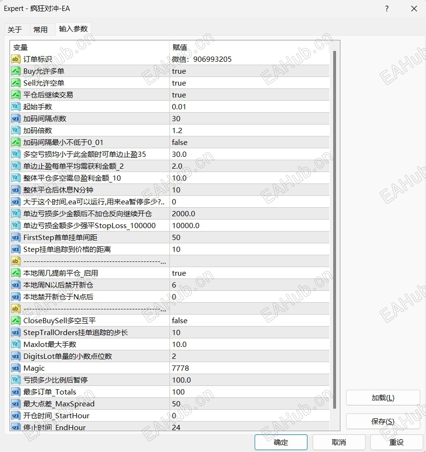Click the 保存(S) button
The width and height of the screenshot is (426, 452).
click(383, 422)
